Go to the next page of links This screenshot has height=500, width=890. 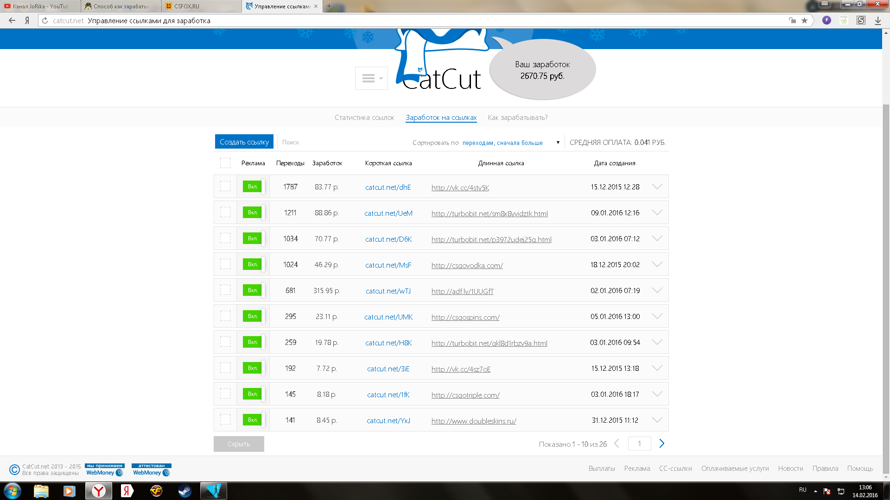pos(662,444)
